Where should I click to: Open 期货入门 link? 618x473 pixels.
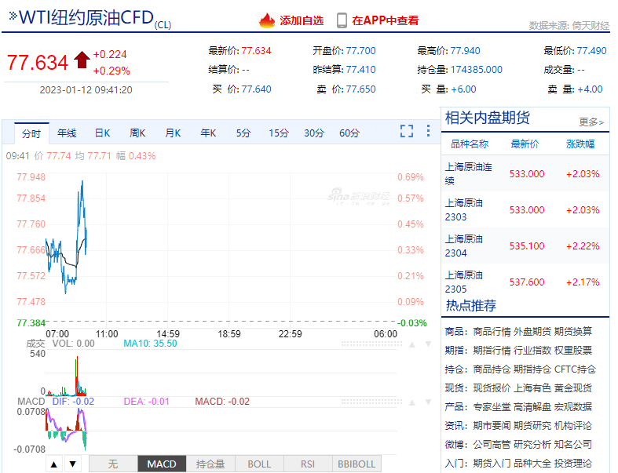(492, 464)
